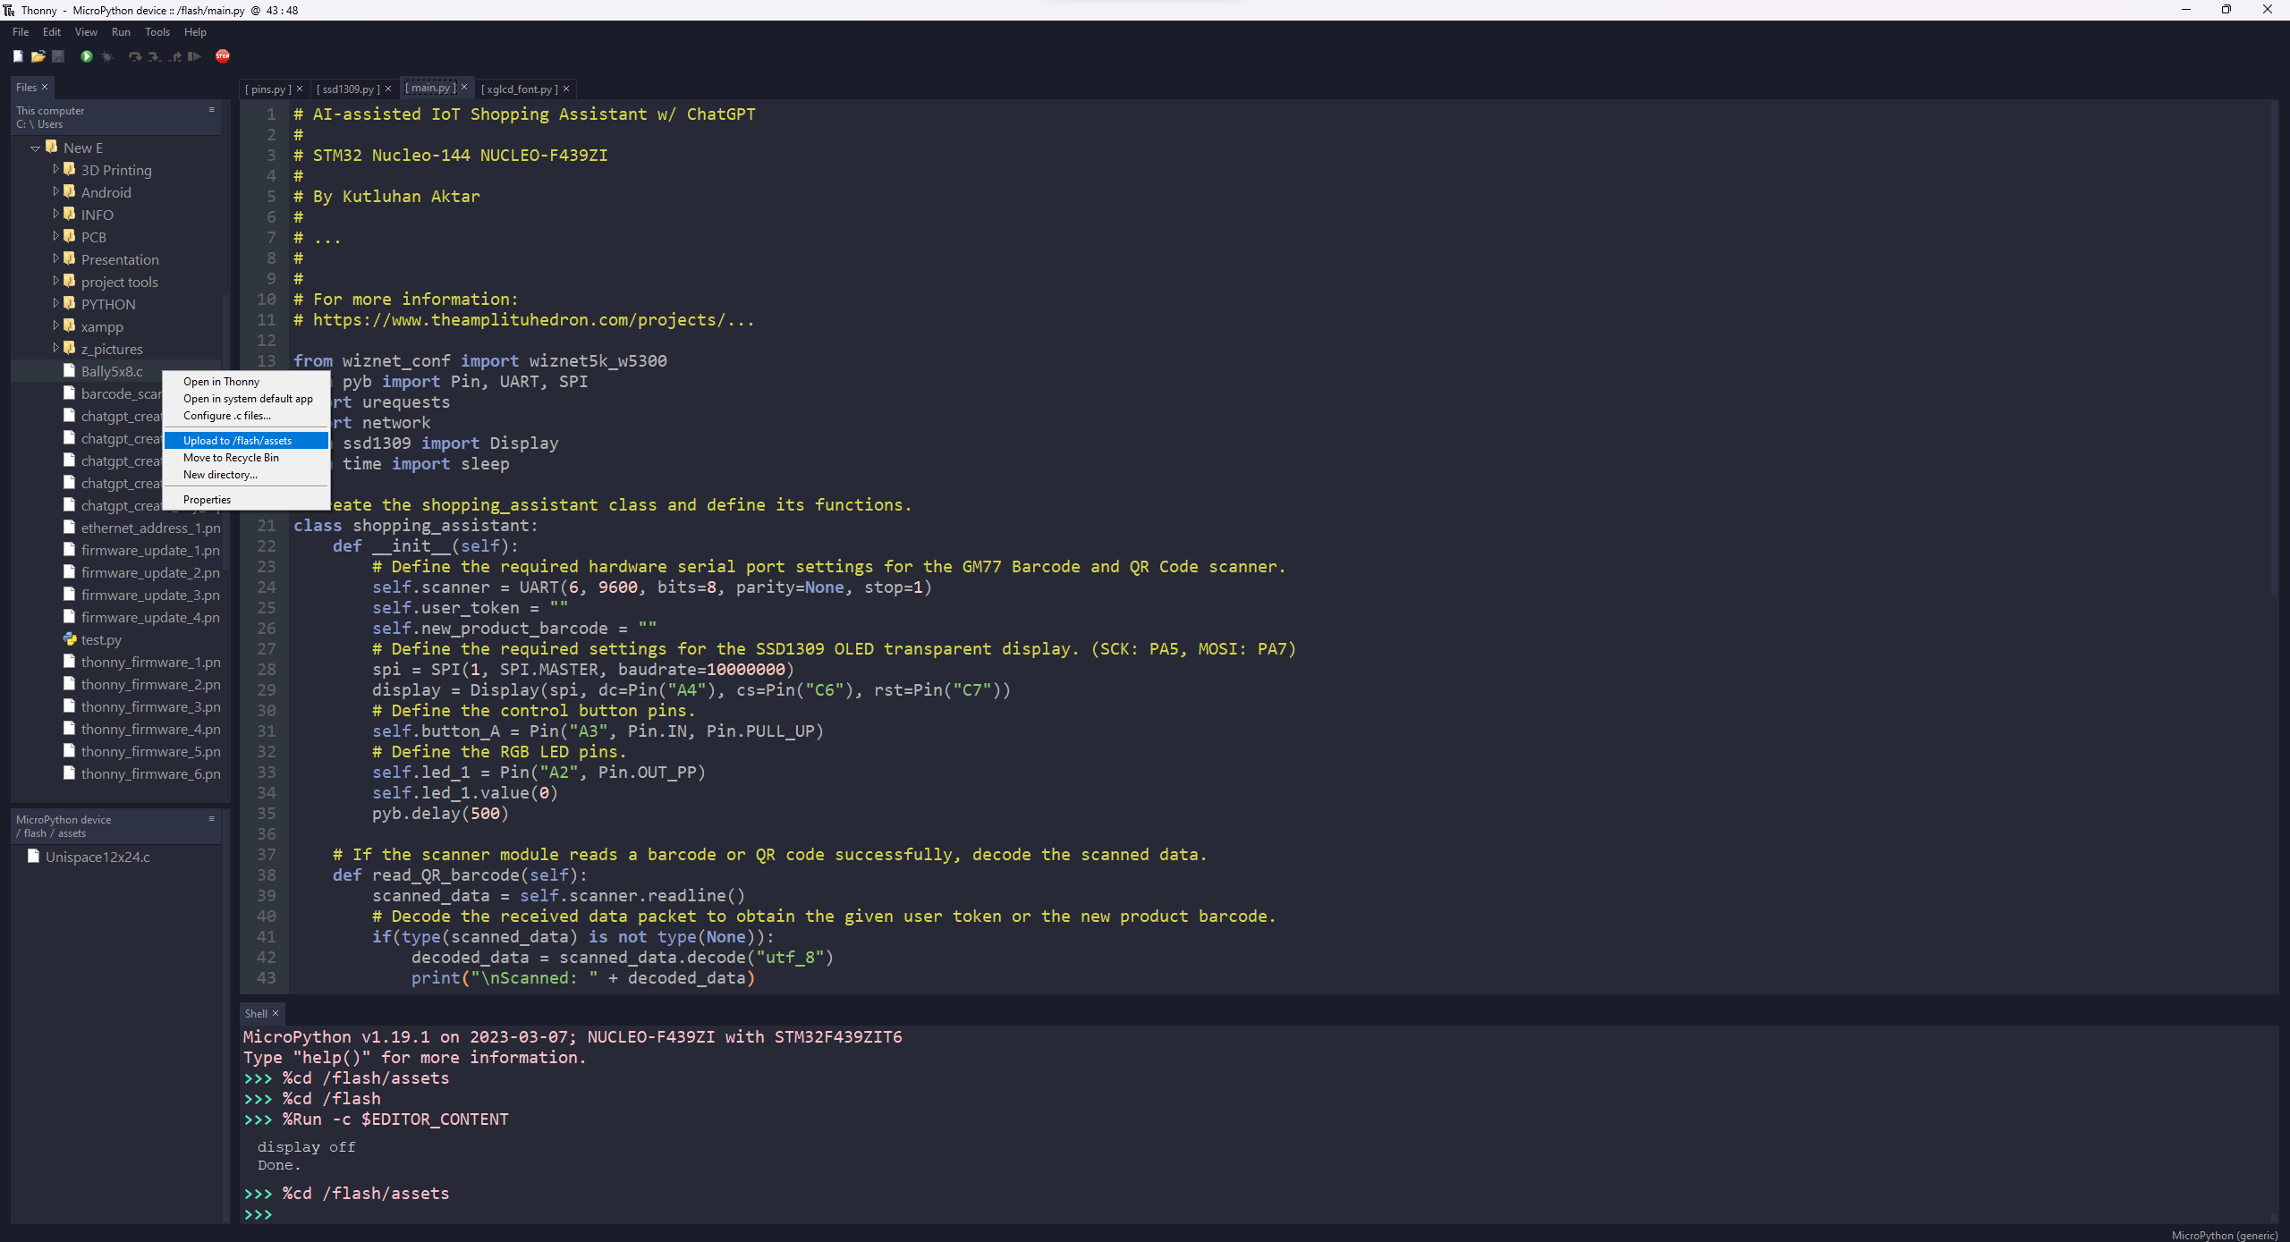This screenshot has height=1242, width=2290.
Task: Select Unispace12x24.c on the MicroPython device
Action: click(95, 857)
